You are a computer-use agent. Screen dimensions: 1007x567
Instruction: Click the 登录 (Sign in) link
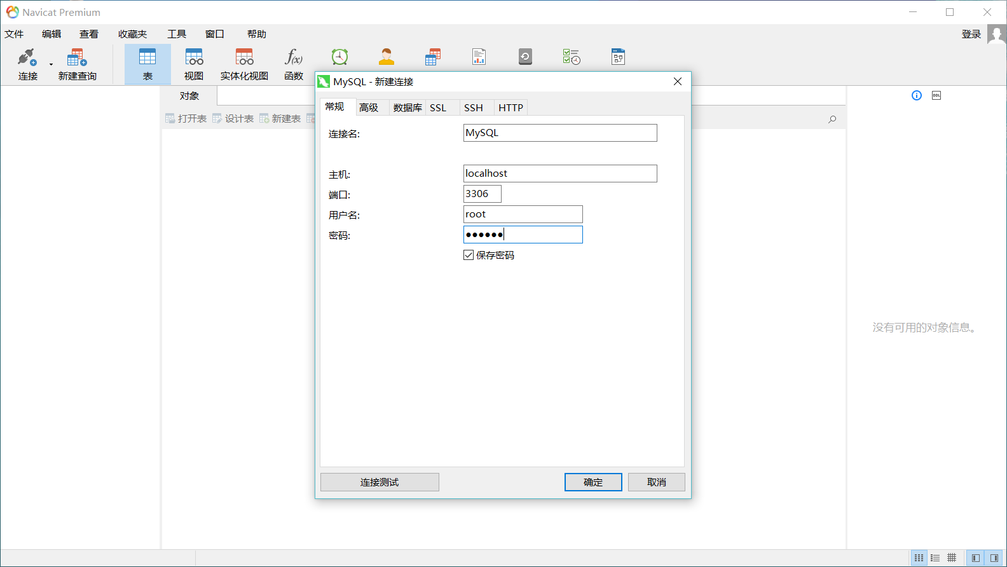pos(971,34)
